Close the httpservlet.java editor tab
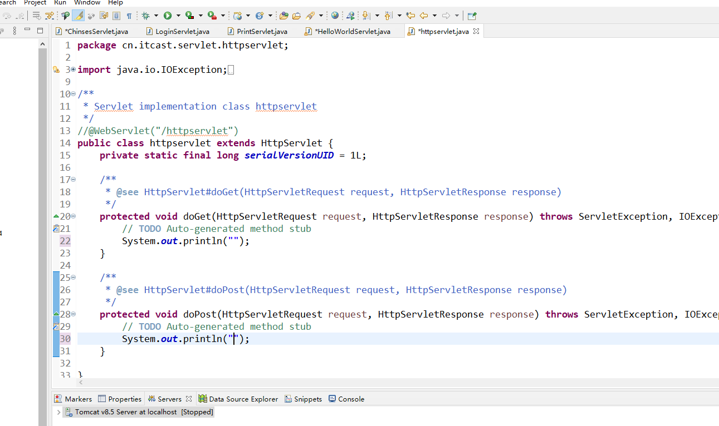 476,31
